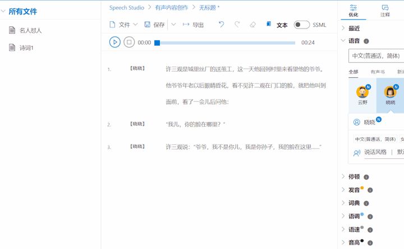Select the 有声书 voice filter tab
The image size is (404, 249).
[x=378, y=72]
